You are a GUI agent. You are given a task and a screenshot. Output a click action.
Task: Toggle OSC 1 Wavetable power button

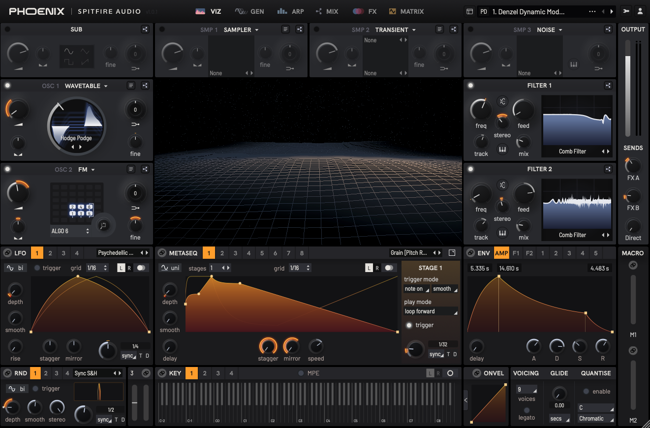(7, 86)
